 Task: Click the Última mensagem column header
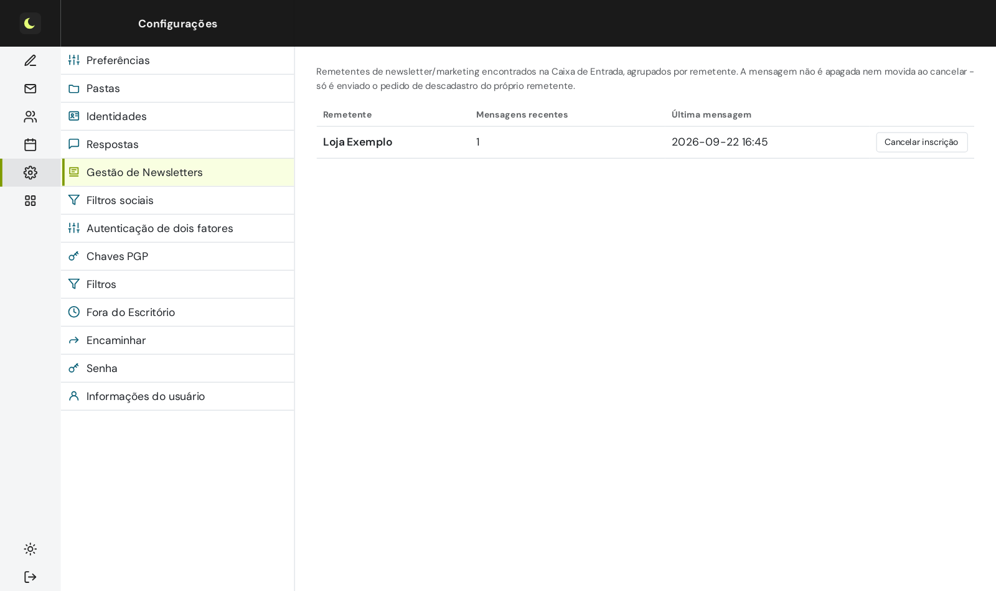click(x=712, y=114)
